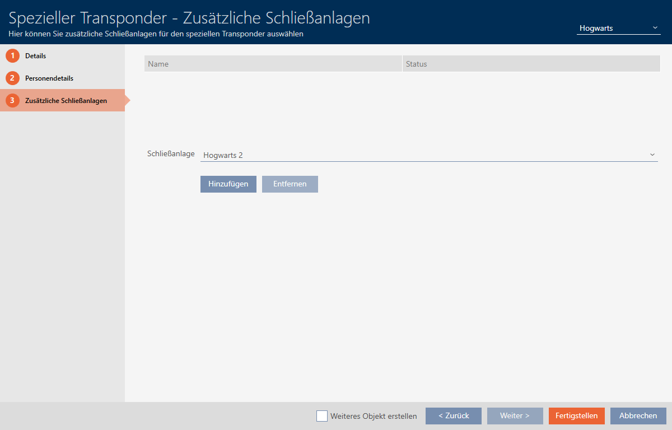Click the Weiter button
Image resolution: width=672 pixels, height=430 pixels.
click(x=515, y=416)
